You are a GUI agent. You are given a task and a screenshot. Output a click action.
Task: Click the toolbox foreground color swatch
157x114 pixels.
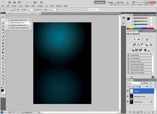point(2,90)
